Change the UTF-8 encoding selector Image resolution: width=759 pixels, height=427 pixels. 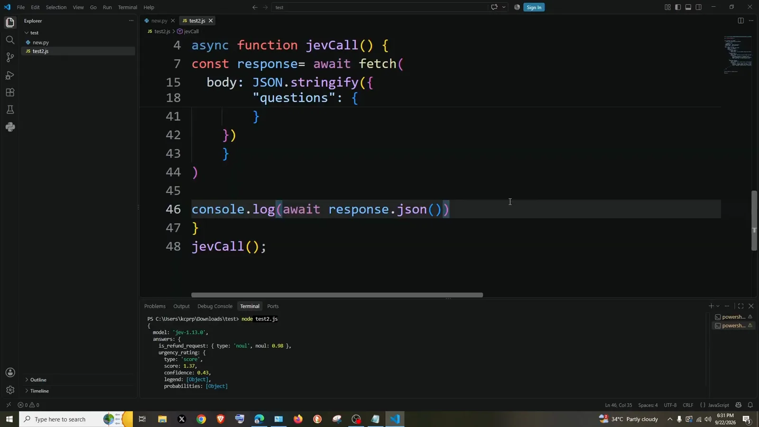pos(670,405)
